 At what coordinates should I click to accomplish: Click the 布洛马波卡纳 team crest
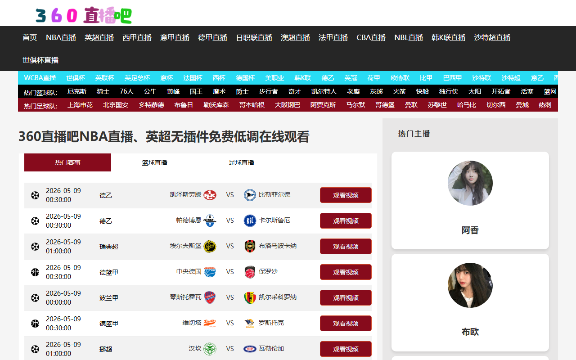[x=250, y=246]
